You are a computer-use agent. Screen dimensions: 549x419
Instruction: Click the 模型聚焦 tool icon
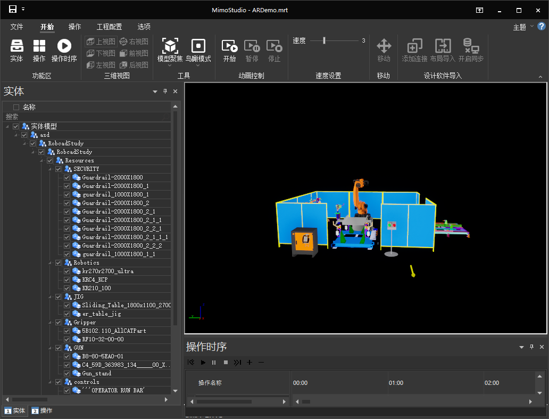170,46
